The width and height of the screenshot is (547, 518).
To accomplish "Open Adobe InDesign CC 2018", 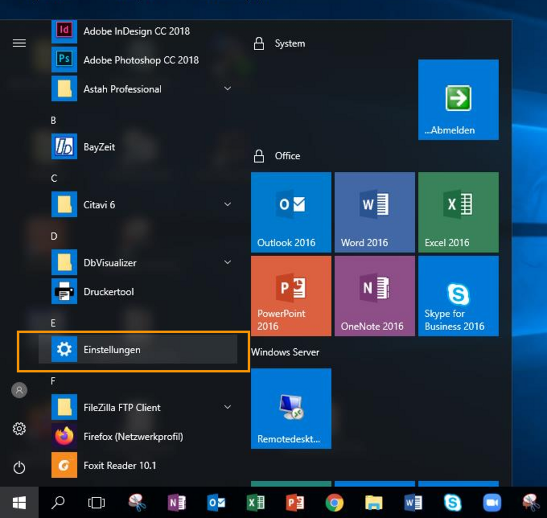I will coord(138,31).
